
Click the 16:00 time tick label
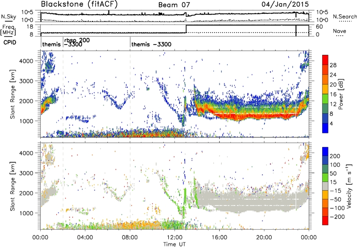click(219, 238)
